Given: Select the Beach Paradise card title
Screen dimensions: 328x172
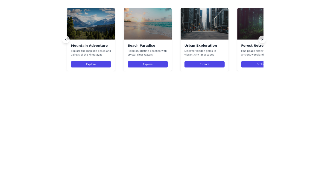Looking at the screenshot, I should (x=141, y=46).
